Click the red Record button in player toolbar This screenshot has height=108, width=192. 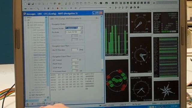pyautogui.click(x=58, y=8)
